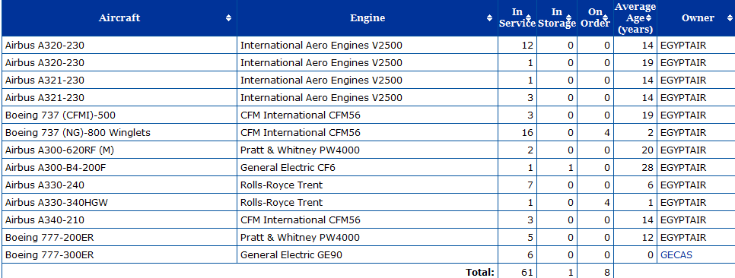Viewport: 735px width, 278px height.
Task: Click the Airbus A300-B4-200F row cell
Action: [119, 168]
